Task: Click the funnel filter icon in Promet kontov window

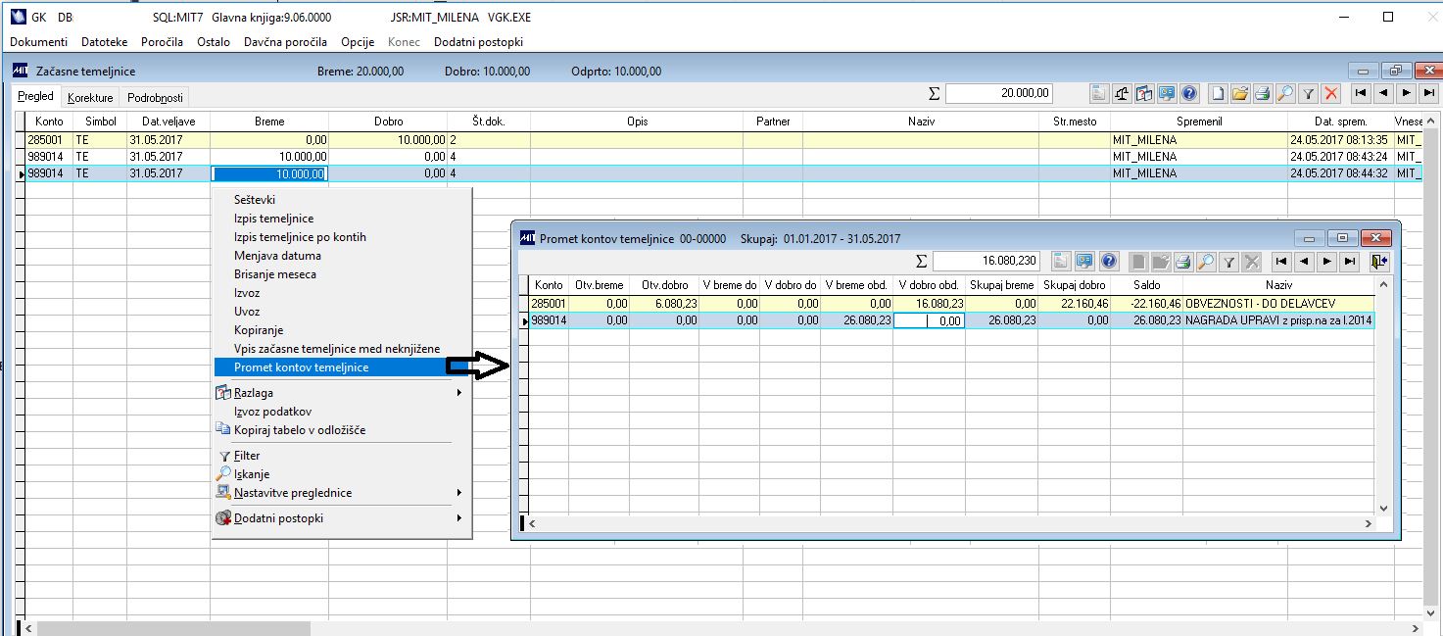Action: pyautogui.click(x=1228, y=262)
